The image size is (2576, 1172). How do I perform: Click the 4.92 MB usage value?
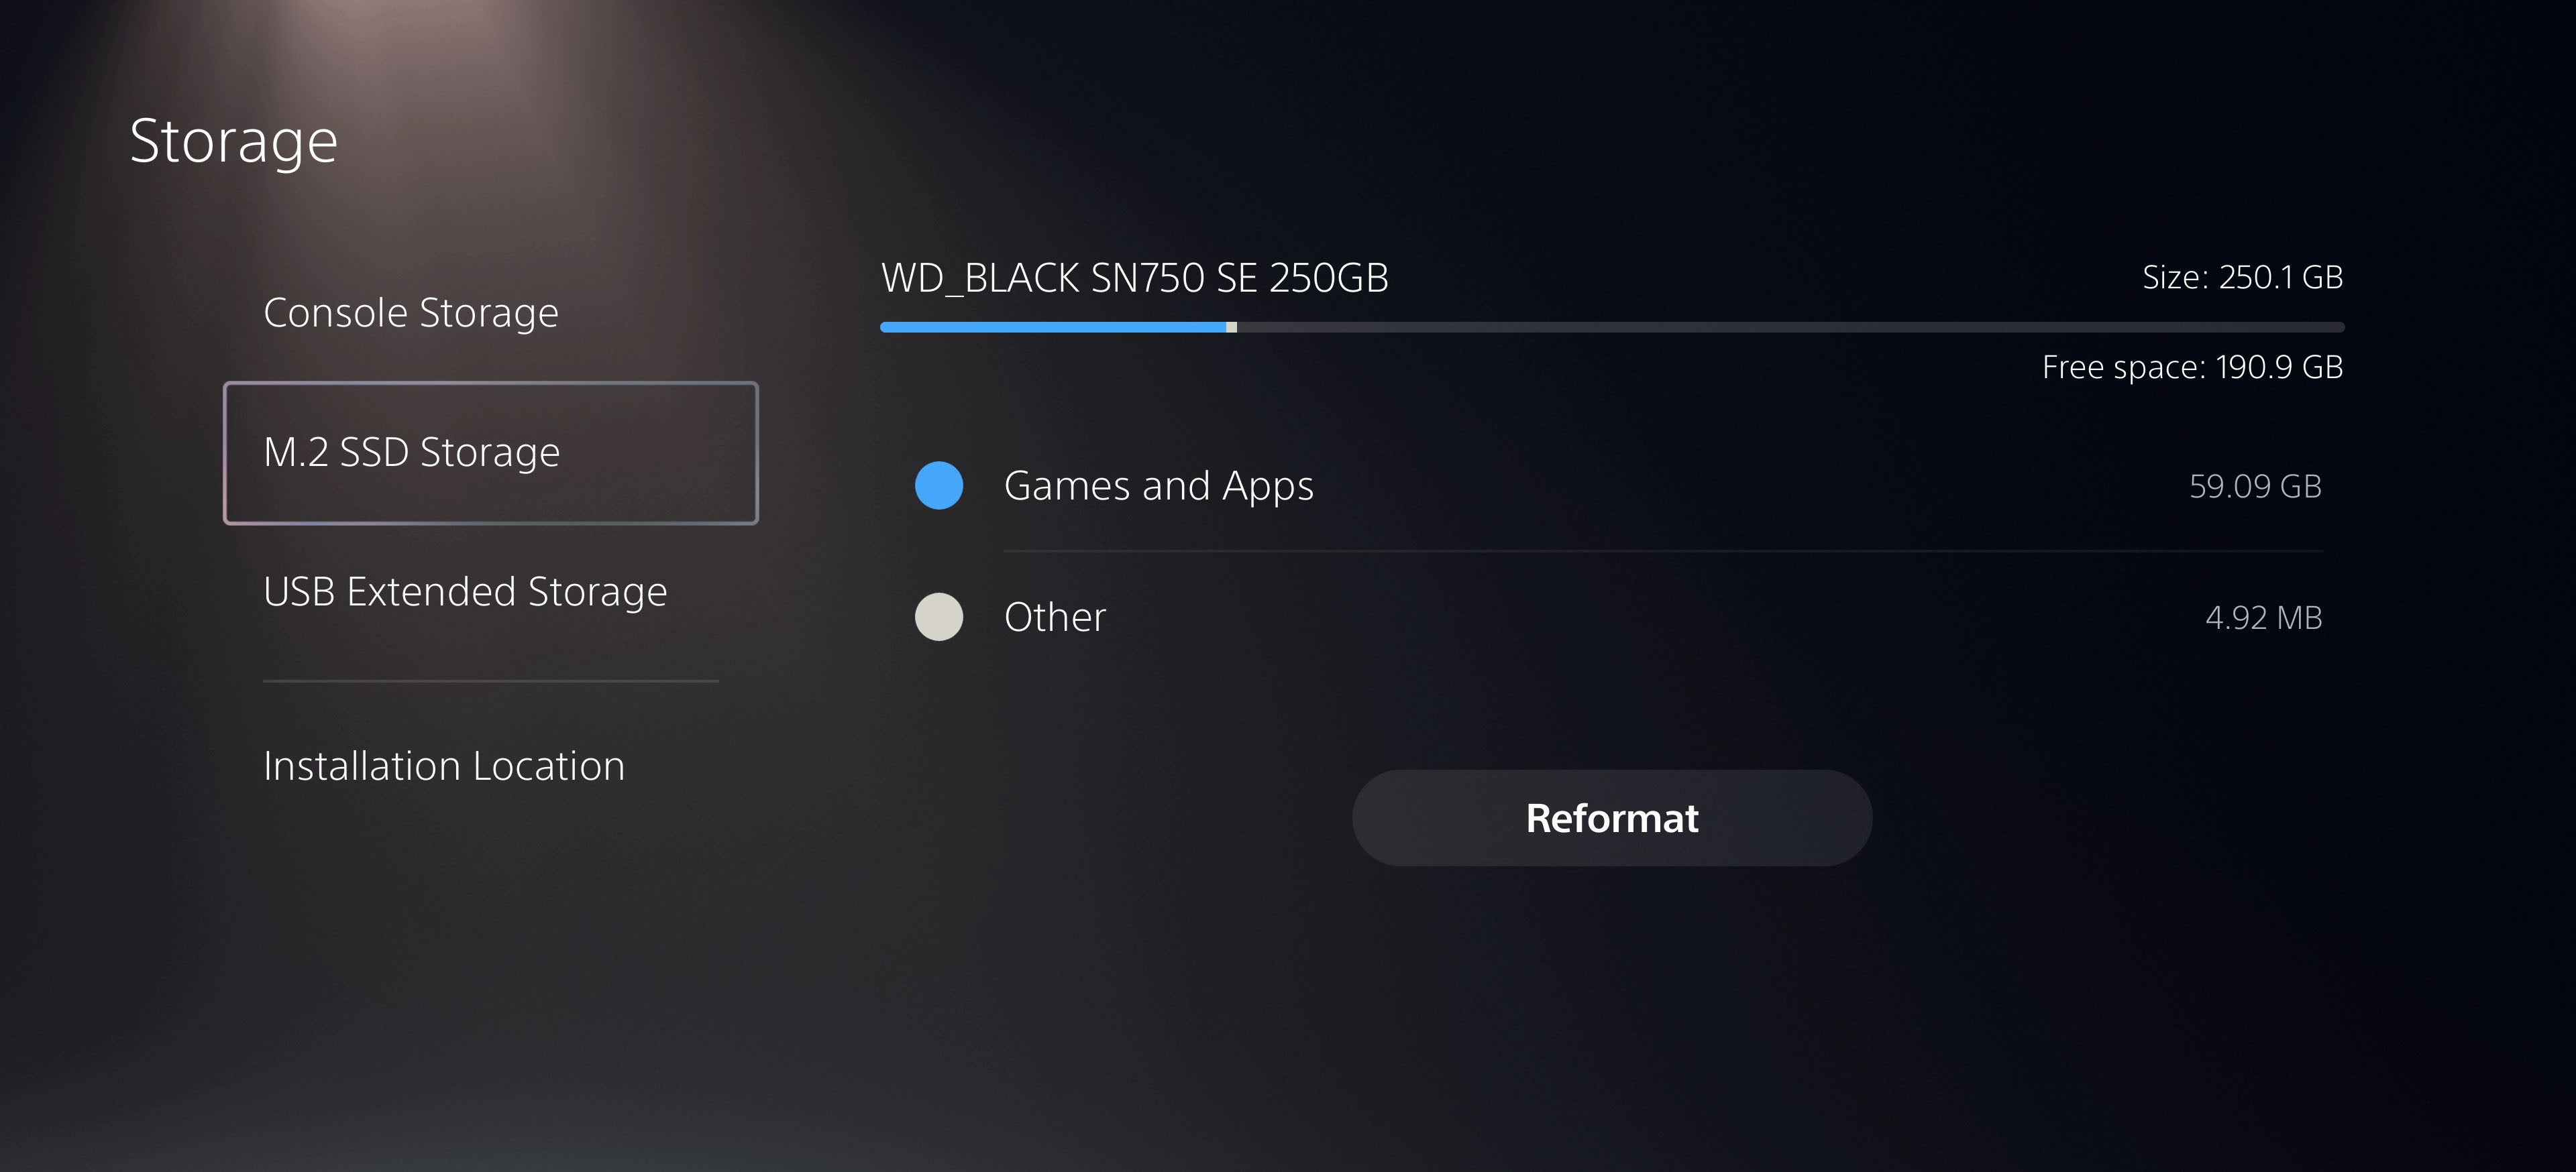click(x=2264, y=618)
